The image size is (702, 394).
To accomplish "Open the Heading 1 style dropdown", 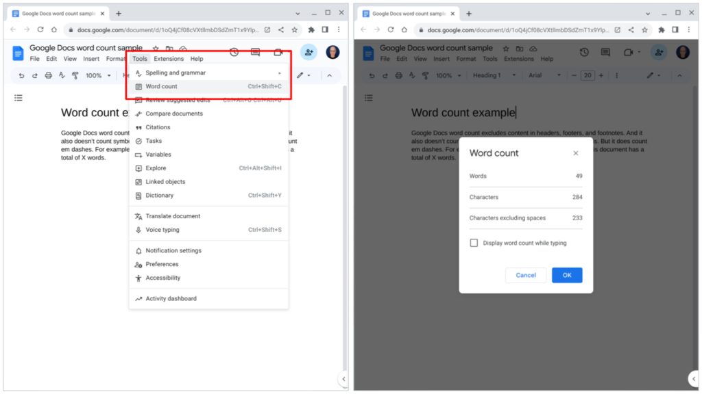I will tap(494, 75).
